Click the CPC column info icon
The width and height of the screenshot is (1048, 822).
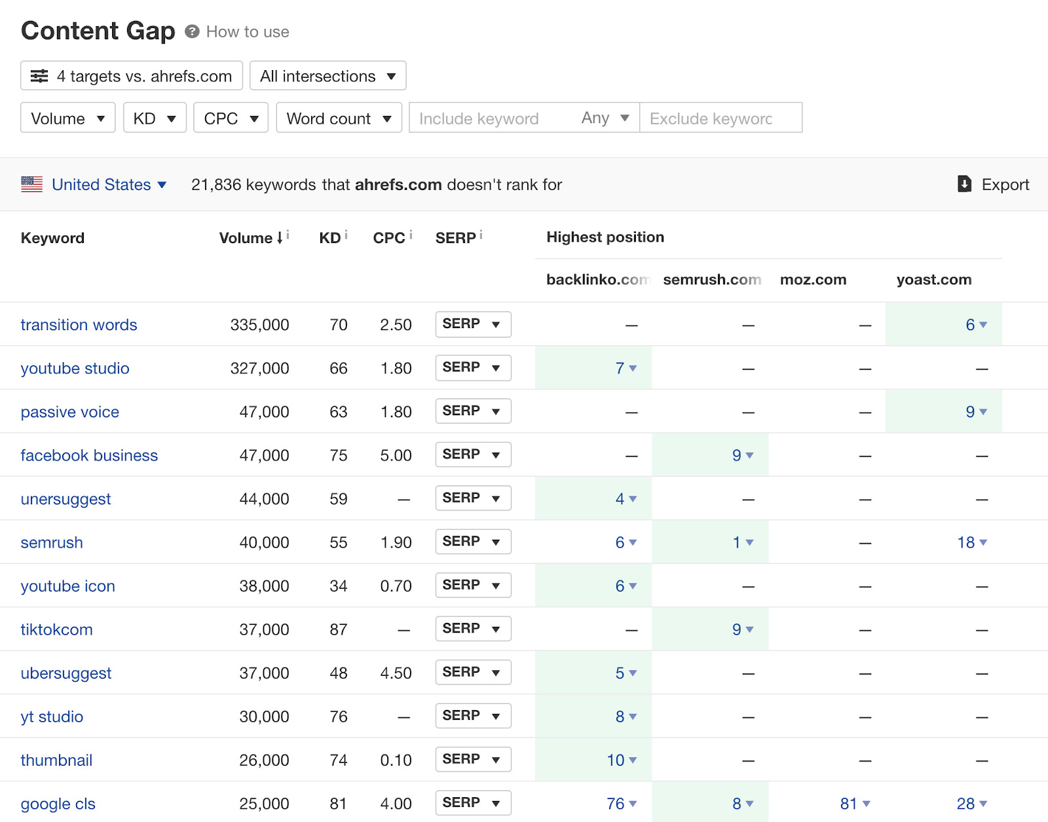pyautogui.click(x=411, y=234)
